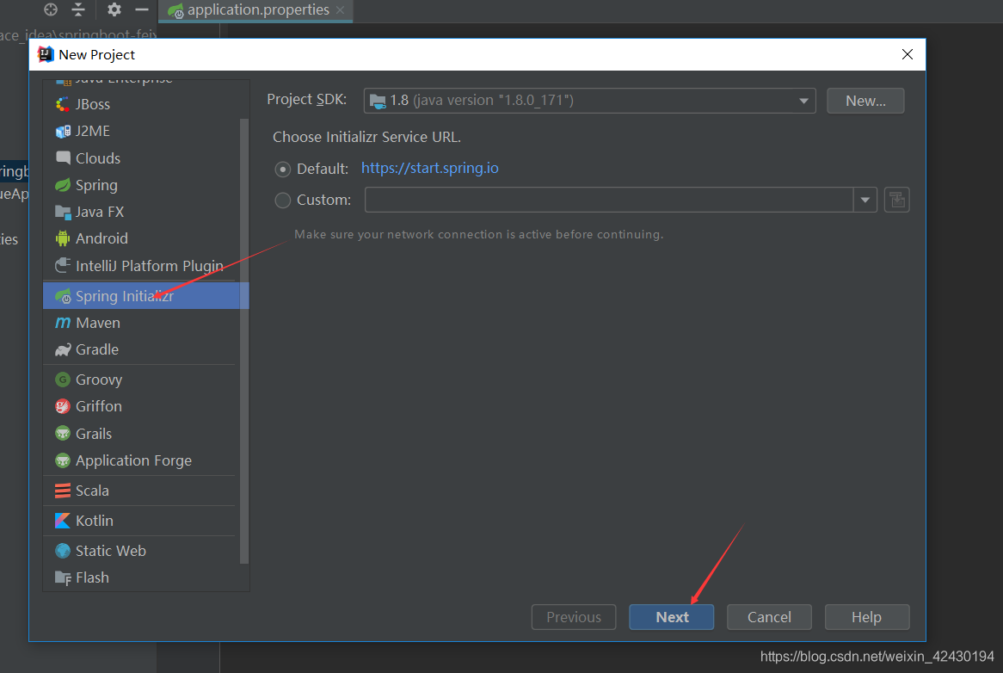The height and width of the screenshot is (673, 1003).
Task: Select Default service URL radio button
Action: [283, 169]
